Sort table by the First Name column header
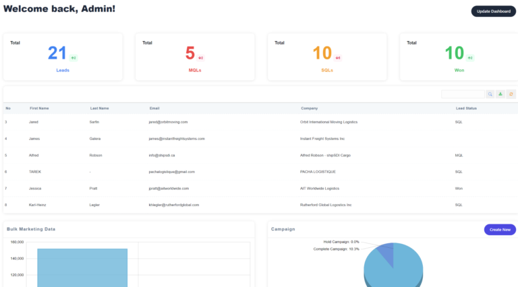This screenshot has height=287, width=518. (39, 108)
